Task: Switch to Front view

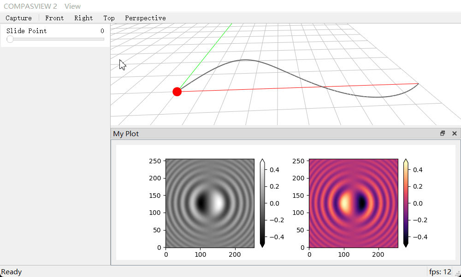Action: (x=54, y=18)
